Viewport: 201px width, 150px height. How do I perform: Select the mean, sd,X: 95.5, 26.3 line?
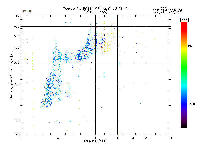click(x=167, y=12)
